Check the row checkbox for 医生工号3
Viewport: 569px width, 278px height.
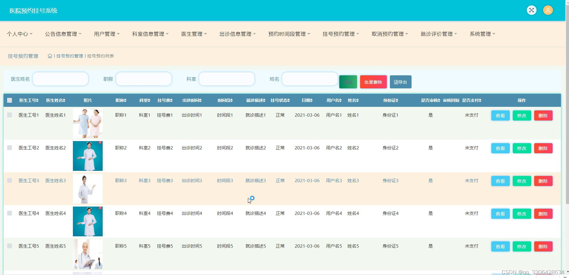10,180
